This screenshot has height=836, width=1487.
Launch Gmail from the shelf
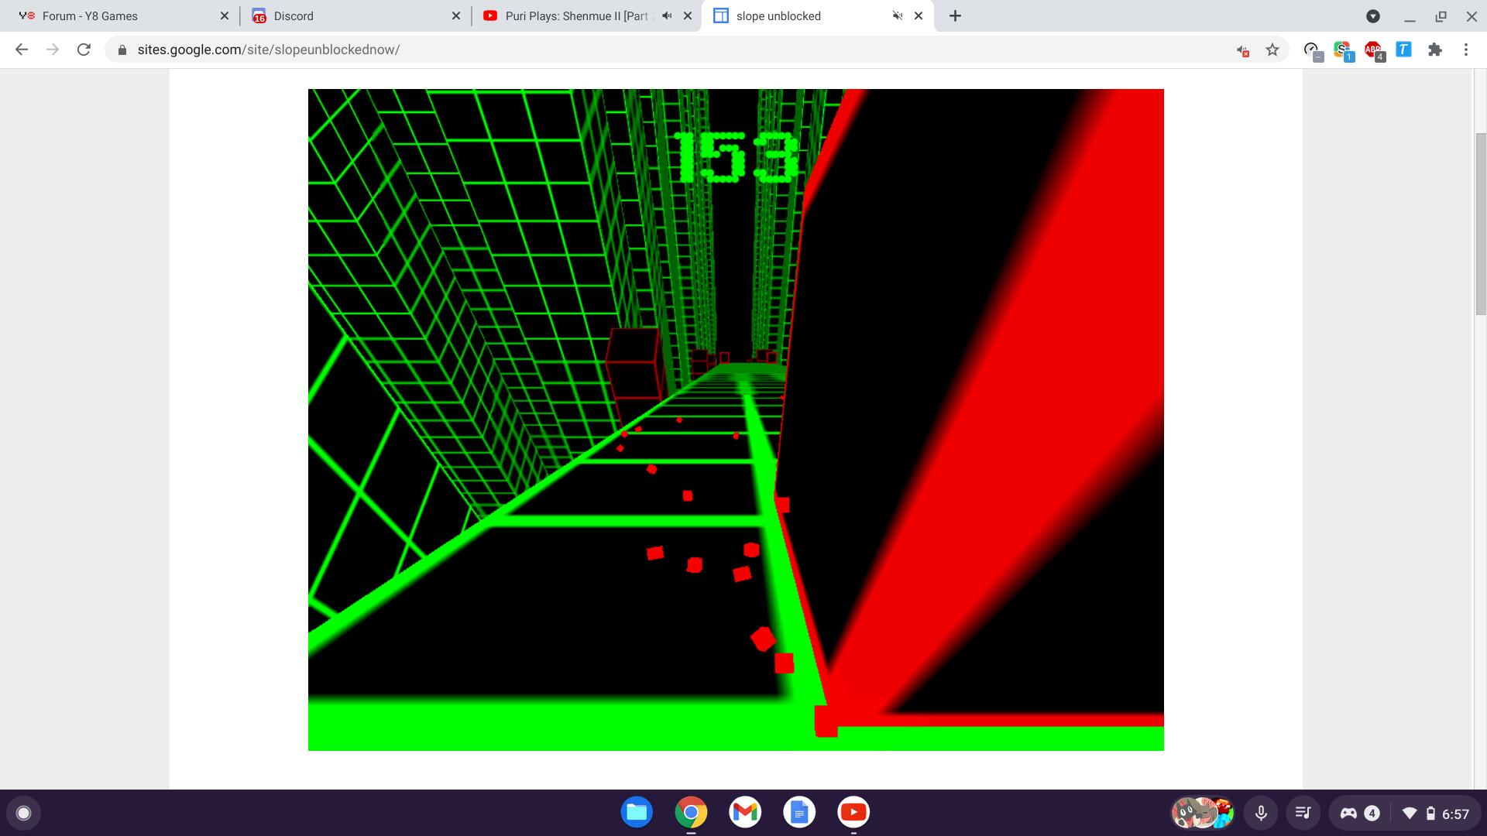point(745,812)
